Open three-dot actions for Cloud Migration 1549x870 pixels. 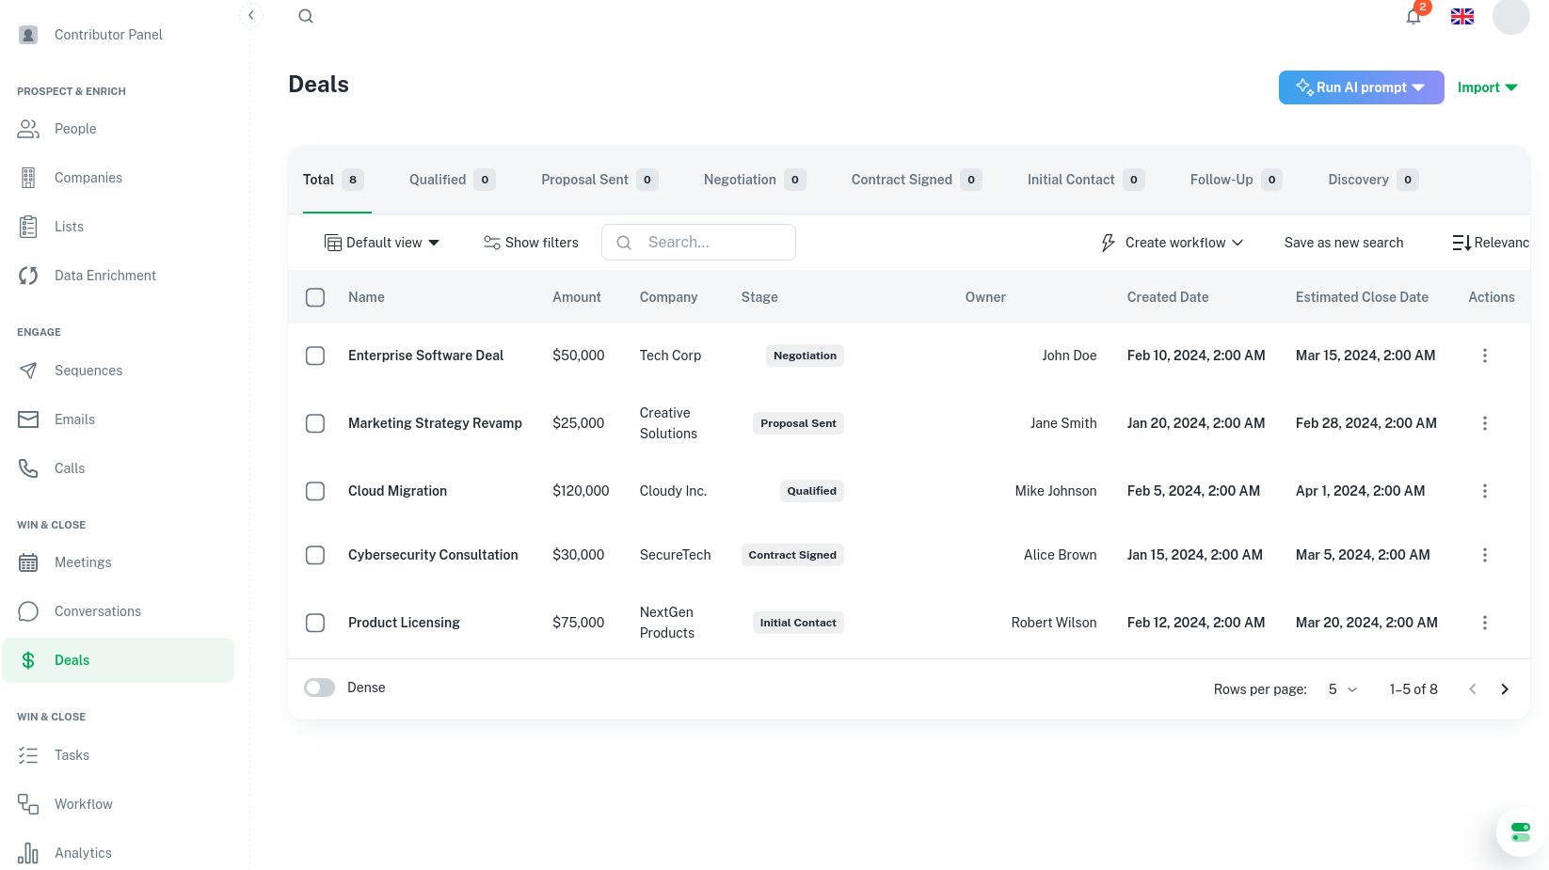tap(1485, 491)
